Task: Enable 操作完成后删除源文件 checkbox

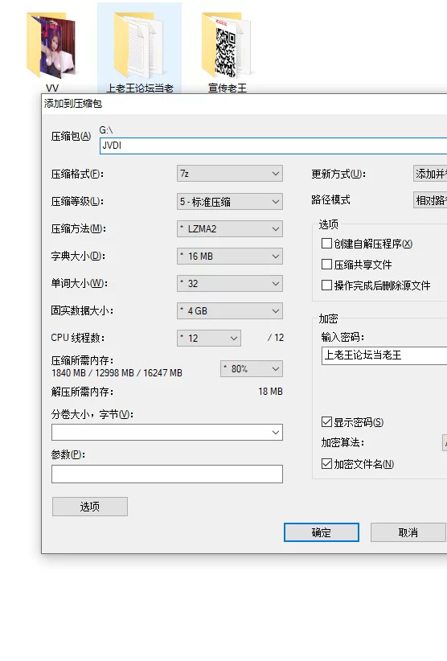Action: click(x=326, y=285)
